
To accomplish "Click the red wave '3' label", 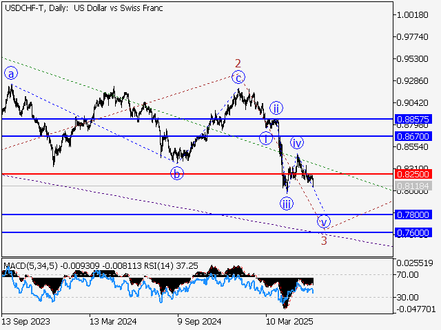I will click(x=324, y=240).
